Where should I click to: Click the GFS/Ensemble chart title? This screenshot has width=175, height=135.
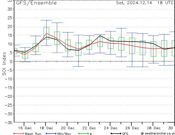click(36, 3)
